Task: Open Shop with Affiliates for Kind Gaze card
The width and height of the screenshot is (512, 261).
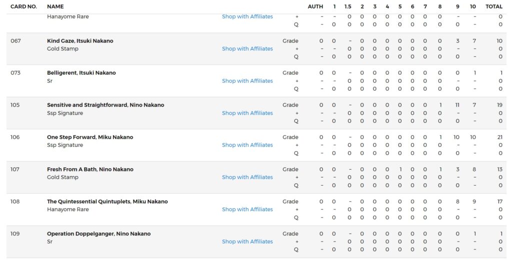Action: point(247,48)
